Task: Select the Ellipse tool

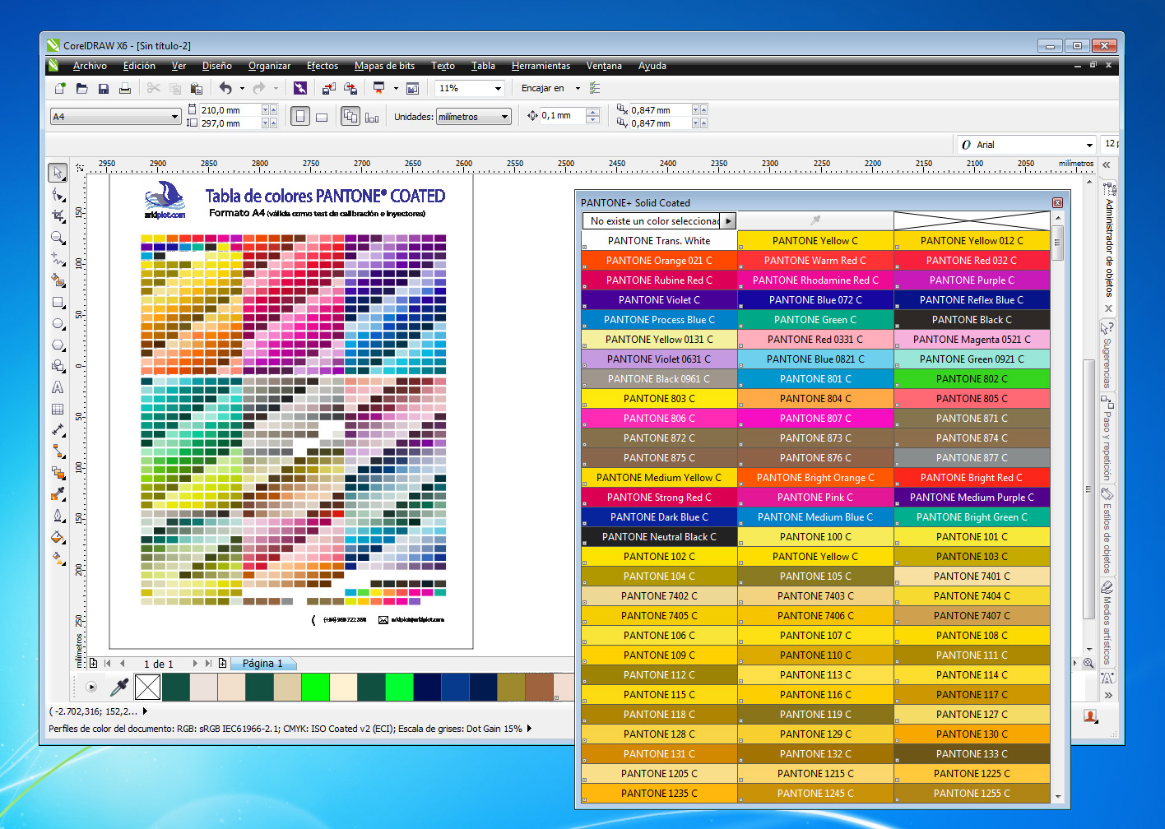Action: pos(58,323)
